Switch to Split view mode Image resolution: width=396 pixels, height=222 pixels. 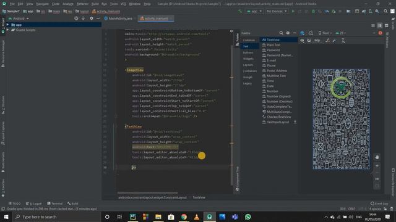pyautogui.click(x=379, y=25)
